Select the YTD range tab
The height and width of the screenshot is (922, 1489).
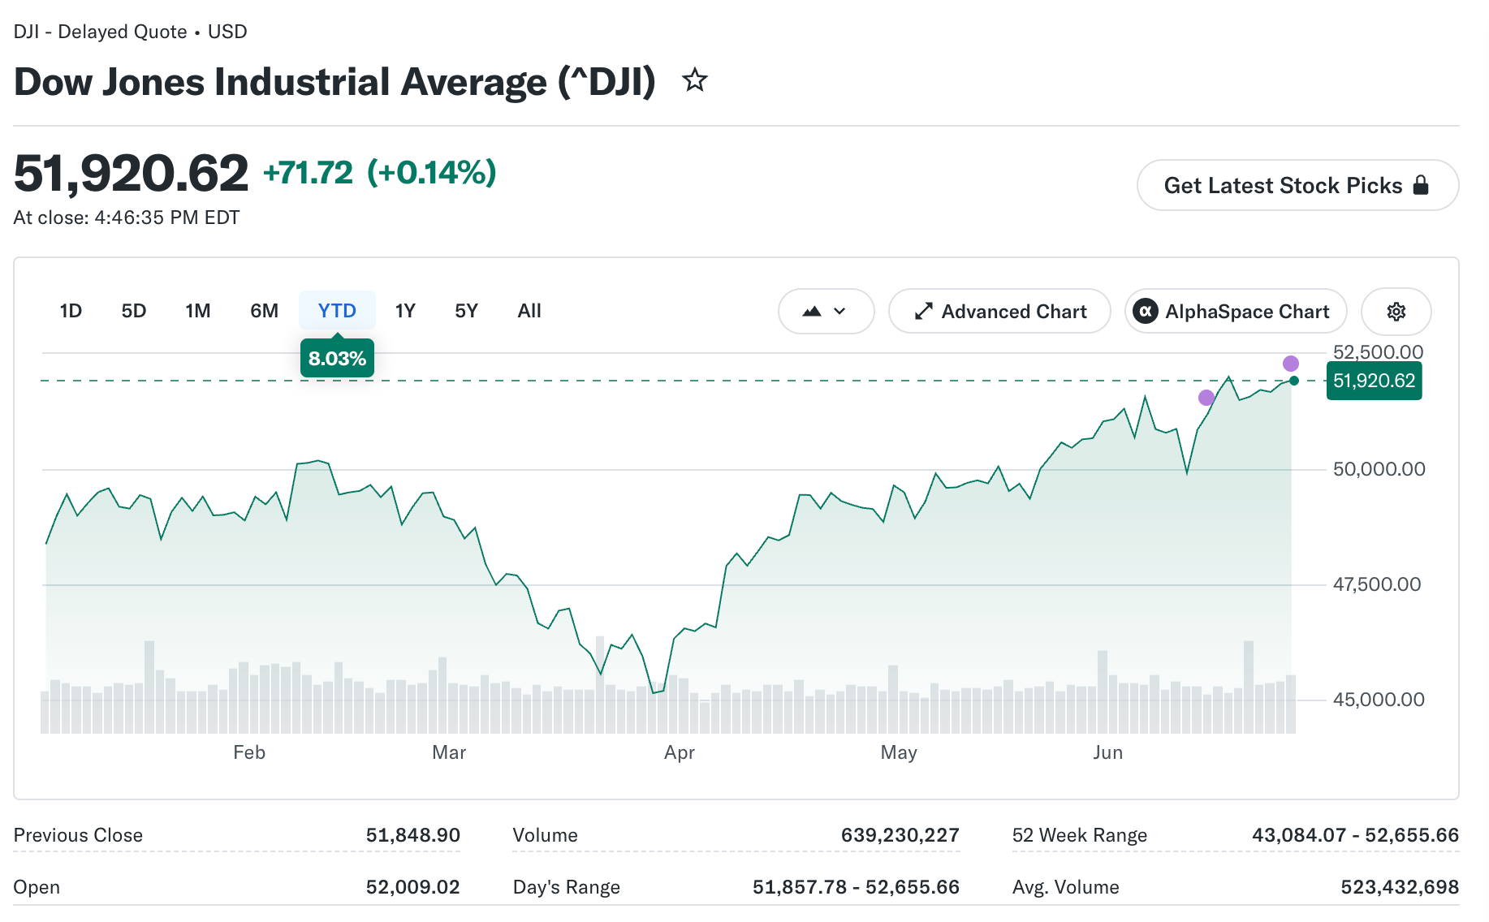[337, 311]
